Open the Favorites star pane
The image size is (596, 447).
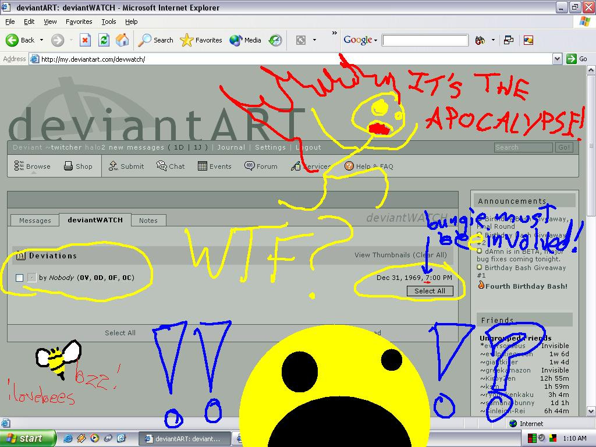point(201,40)
